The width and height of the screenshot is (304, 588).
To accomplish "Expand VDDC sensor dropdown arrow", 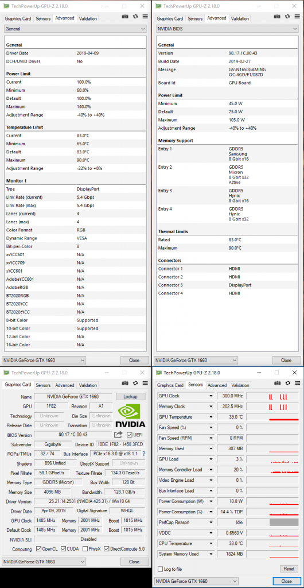I will click(x=211, y=533).
